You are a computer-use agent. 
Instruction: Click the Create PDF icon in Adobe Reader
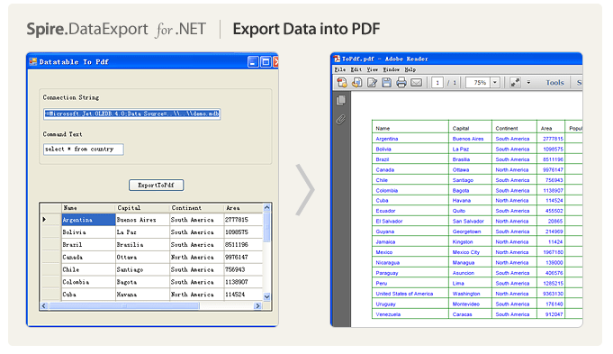pyautogui.click(x=342, y=82)
